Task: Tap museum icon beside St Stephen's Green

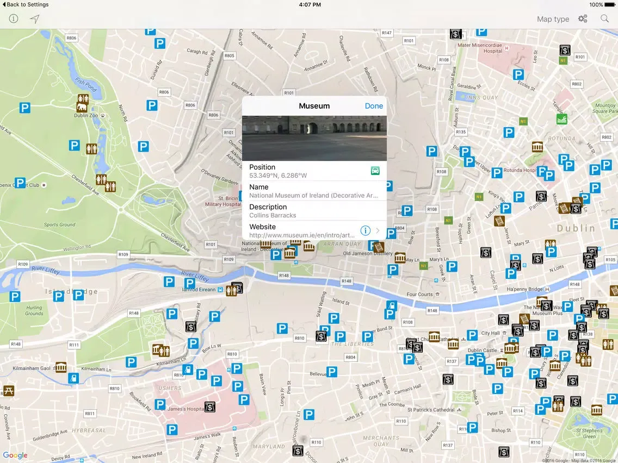Action: (x=597, y=410)
